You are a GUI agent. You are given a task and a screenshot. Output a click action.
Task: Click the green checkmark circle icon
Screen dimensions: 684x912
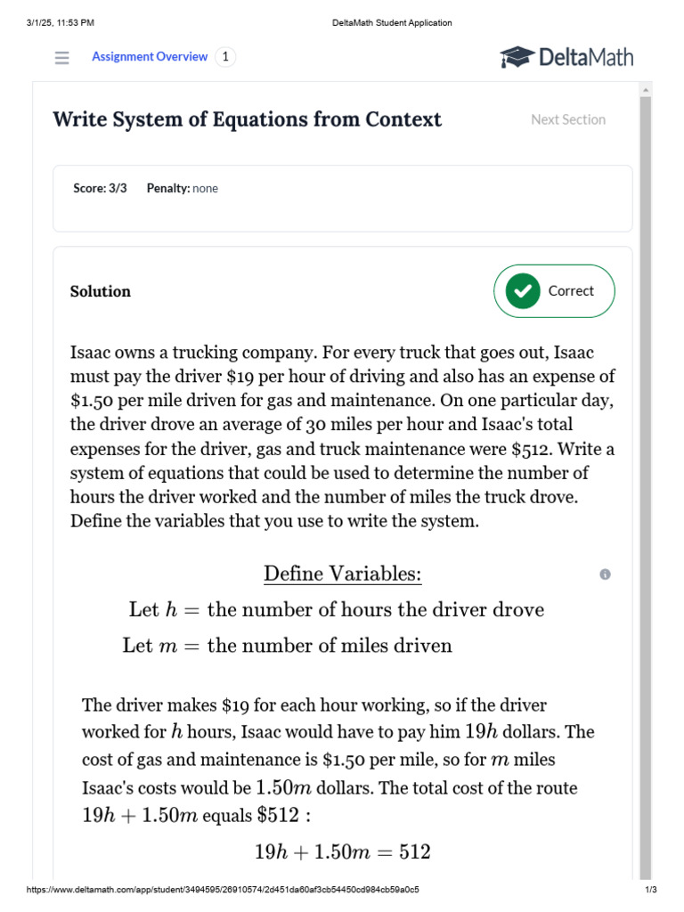coord(523,291)
